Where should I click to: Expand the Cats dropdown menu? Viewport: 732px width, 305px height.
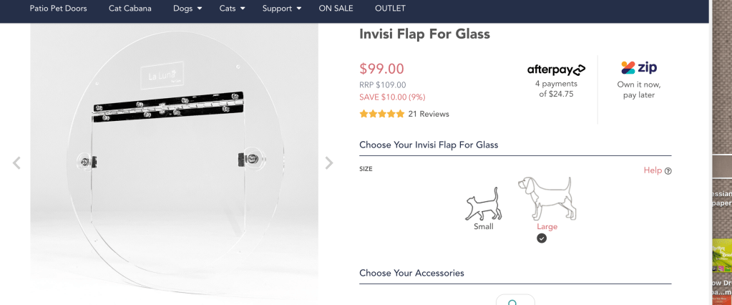[x=233, y=9]
